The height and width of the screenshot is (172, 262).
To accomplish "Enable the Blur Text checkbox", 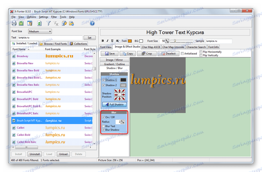I will (x=103, y=126).
